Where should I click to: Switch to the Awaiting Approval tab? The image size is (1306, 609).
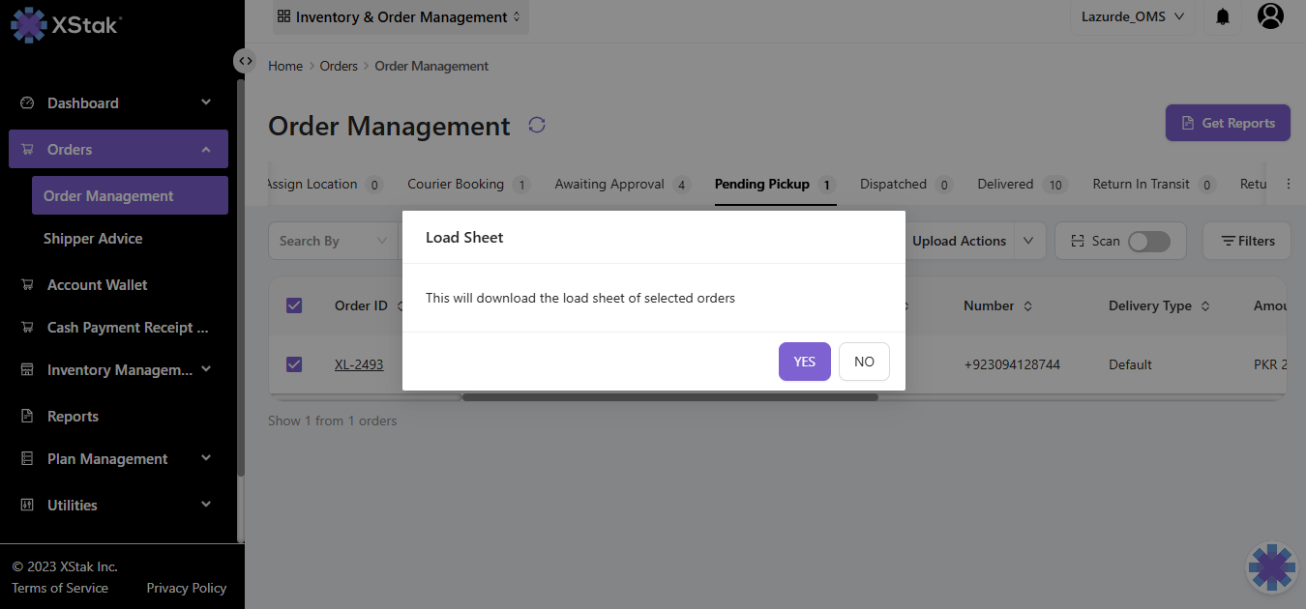tap(609, 184)
